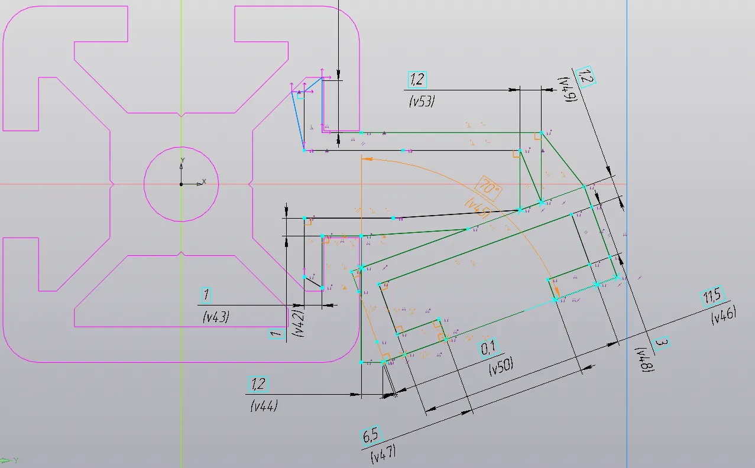
Task: Click the (v48) variable label
Action: tap(645, 360)
